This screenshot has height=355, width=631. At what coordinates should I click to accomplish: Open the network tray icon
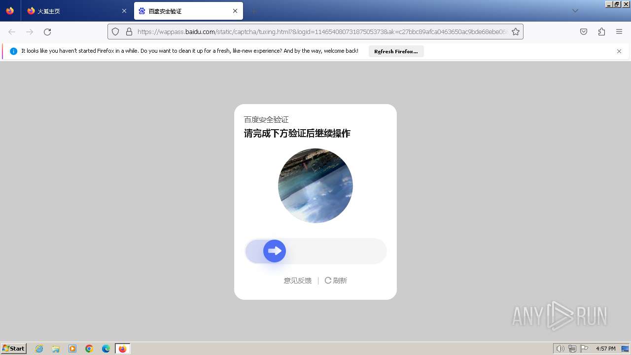572,349
